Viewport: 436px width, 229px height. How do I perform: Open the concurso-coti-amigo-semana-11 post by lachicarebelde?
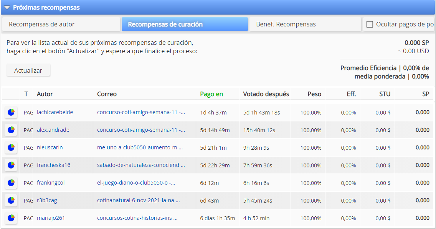pos(141,112)
